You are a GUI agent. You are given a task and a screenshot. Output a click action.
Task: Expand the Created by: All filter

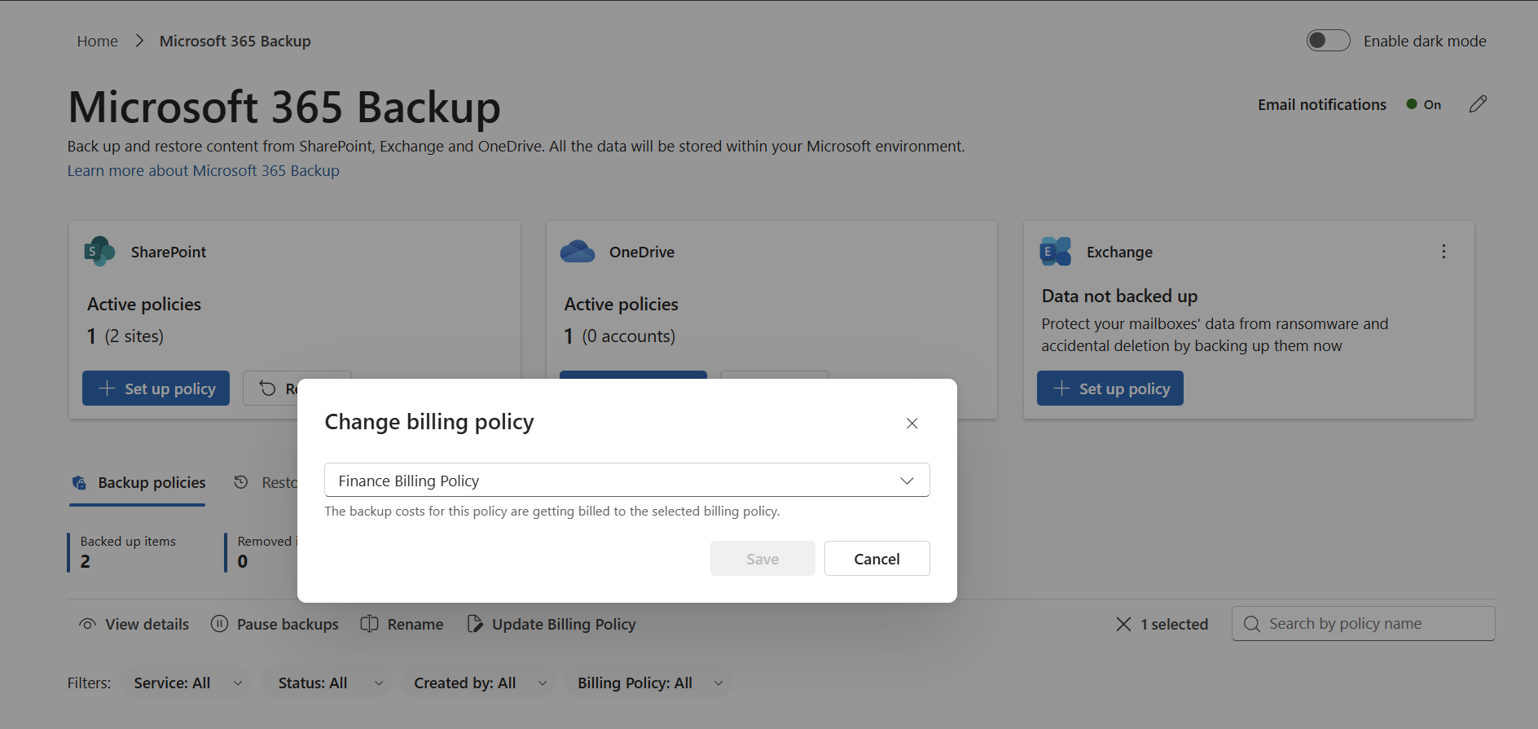pos(479,683)
